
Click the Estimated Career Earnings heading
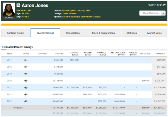(x=17, y=47)
